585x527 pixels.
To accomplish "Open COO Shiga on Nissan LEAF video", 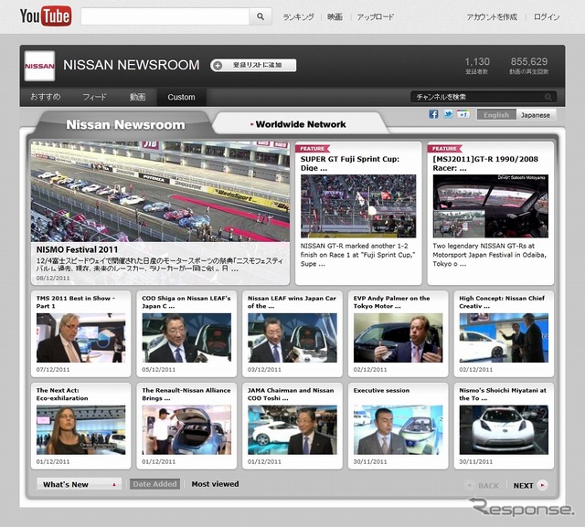I will click(x=186, y=338).
